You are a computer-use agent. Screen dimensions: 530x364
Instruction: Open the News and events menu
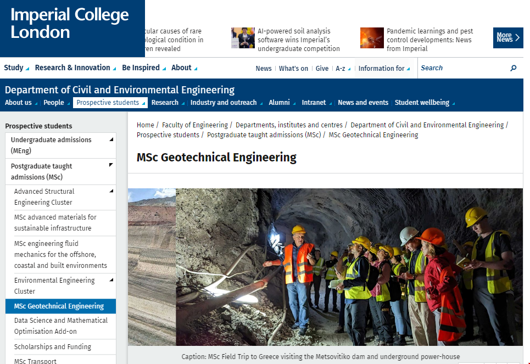[362, 103]
